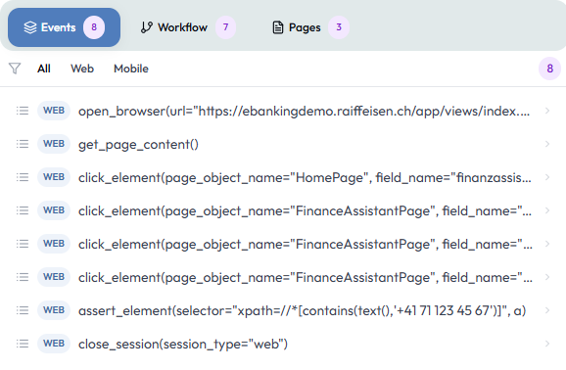This screenshot has width=566, height=370.
Task: Filter events by Mobile
Action: pyautogui.click(x=131, y=69)
